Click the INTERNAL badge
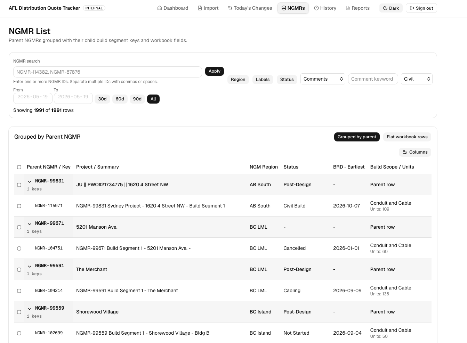The image size is (467, 343). coord(94,8)
